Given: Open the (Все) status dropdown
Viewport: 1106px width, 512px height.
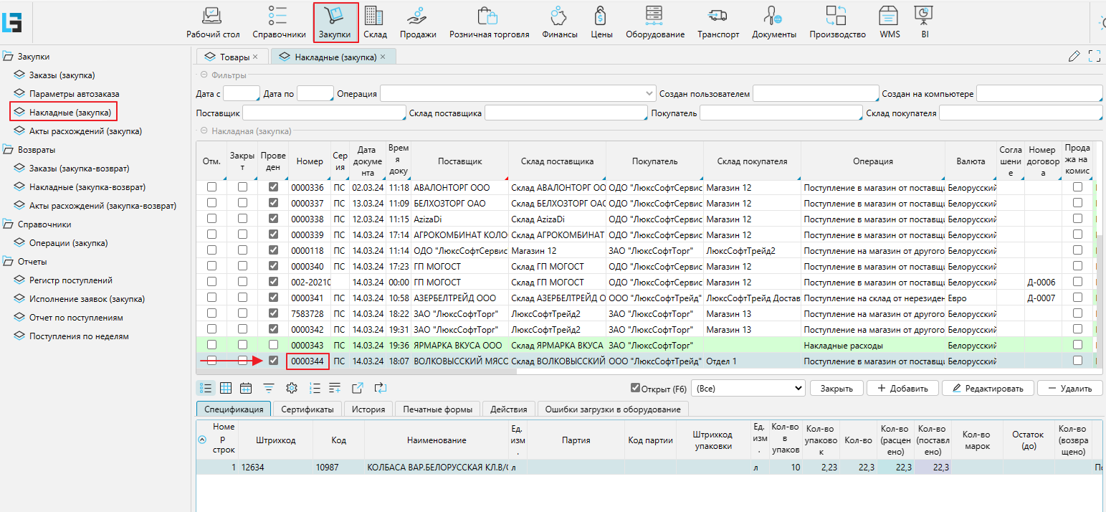Looking at the screenshot, I should tap(749, 388).
